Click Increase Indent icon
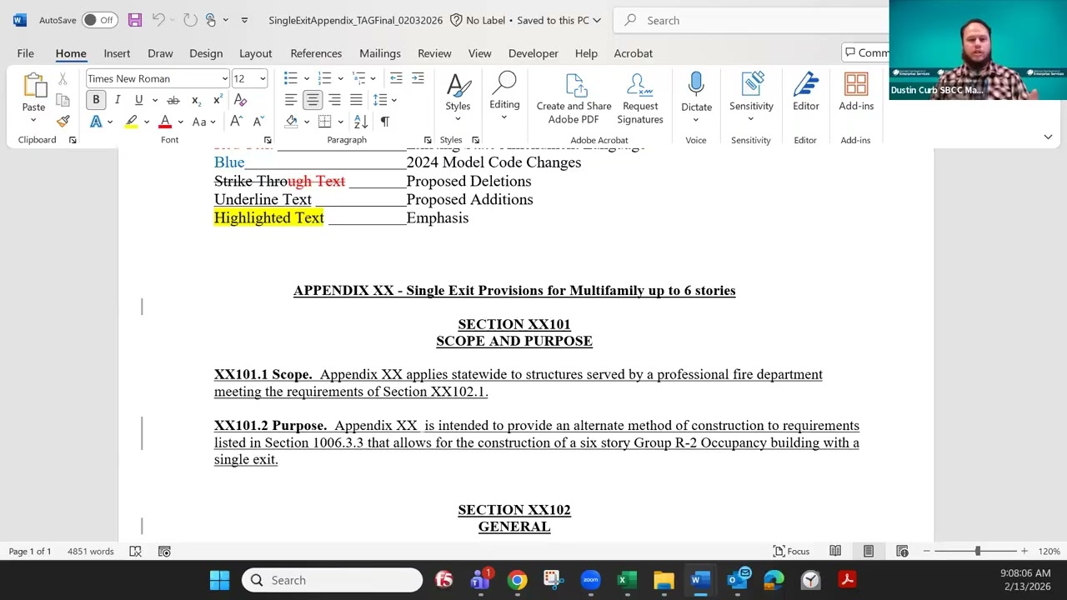The width and height of the screenshot is (1067, 600). tap(418, 78)
